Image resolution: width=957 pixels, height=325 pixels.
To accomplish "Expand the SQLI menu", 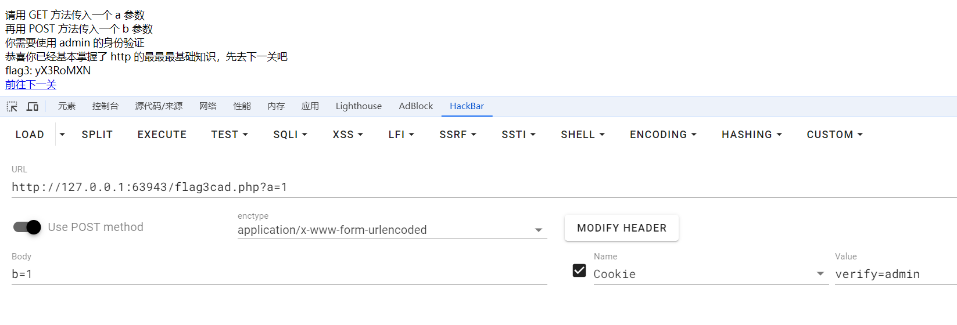I will (x=290, y=135).
